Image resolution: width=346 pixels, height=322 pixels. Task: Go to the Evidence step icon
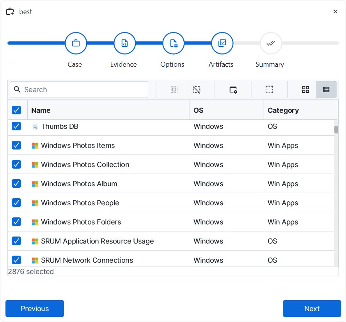124,43
